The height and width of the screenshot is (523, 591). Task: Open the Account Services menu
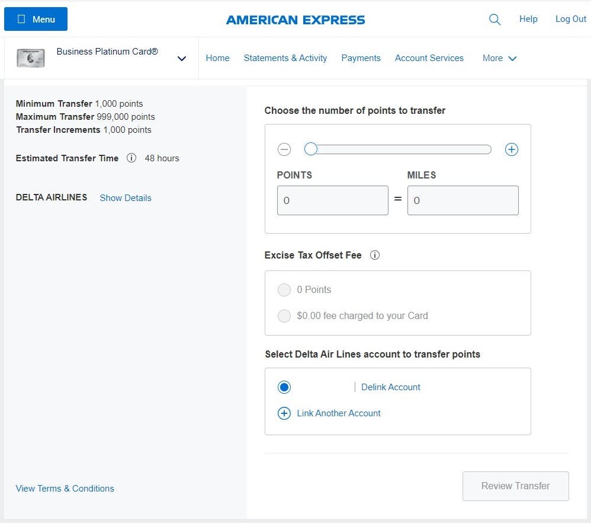click(429, 58)
